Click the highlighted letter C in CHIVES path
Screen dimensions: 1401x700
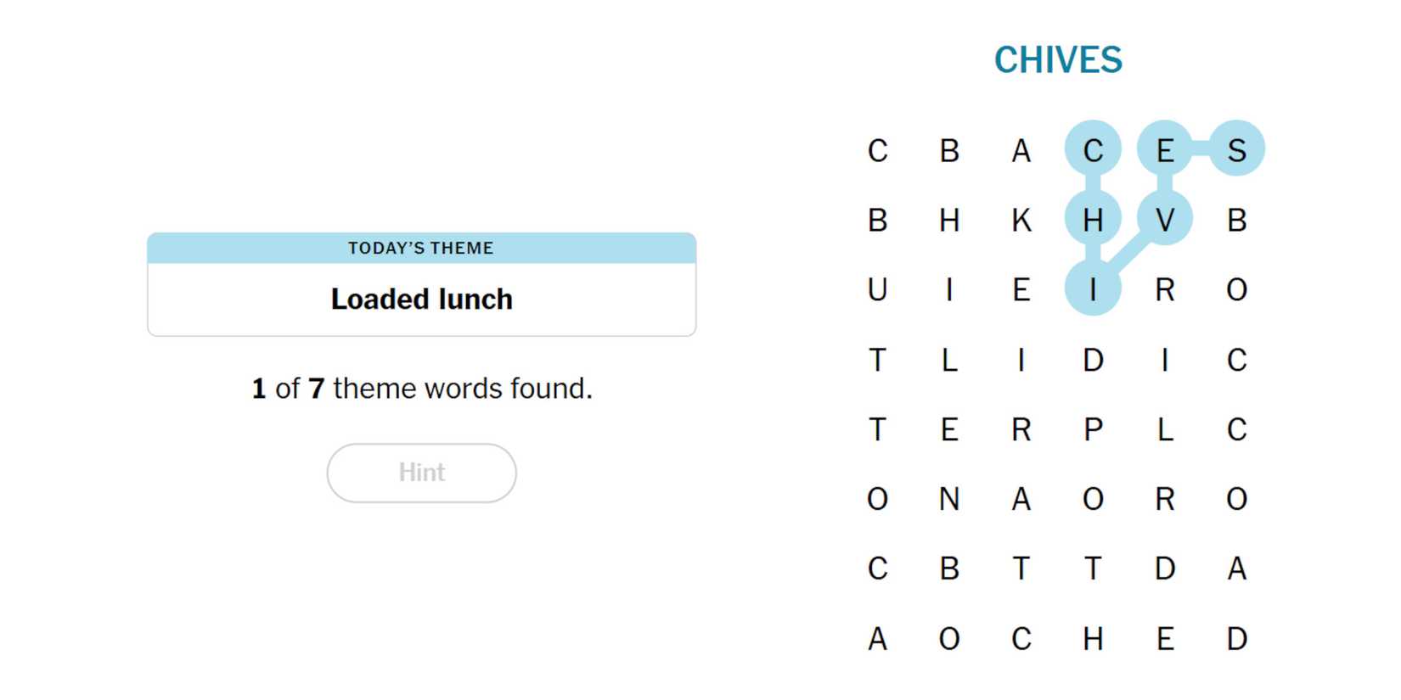[1093, 150]
